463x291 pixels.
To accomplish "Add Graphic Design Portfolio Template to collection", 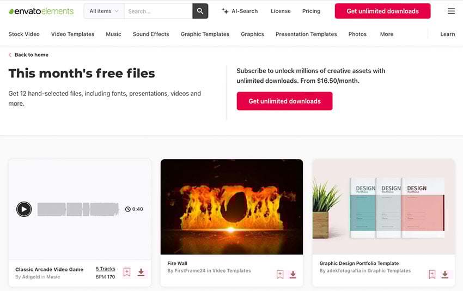I will coord(432,275).
